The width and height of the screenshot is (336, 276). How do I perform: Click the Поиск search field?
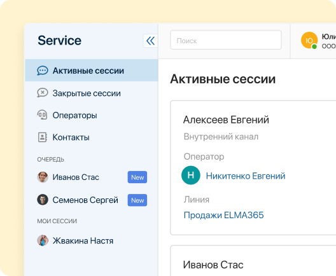click(226, 40)
